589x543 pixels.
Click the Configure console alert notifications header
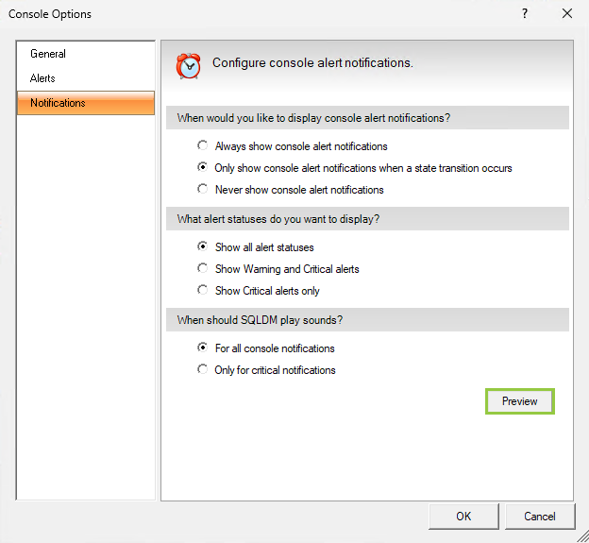pyautogui.click(x=312, y=63)
